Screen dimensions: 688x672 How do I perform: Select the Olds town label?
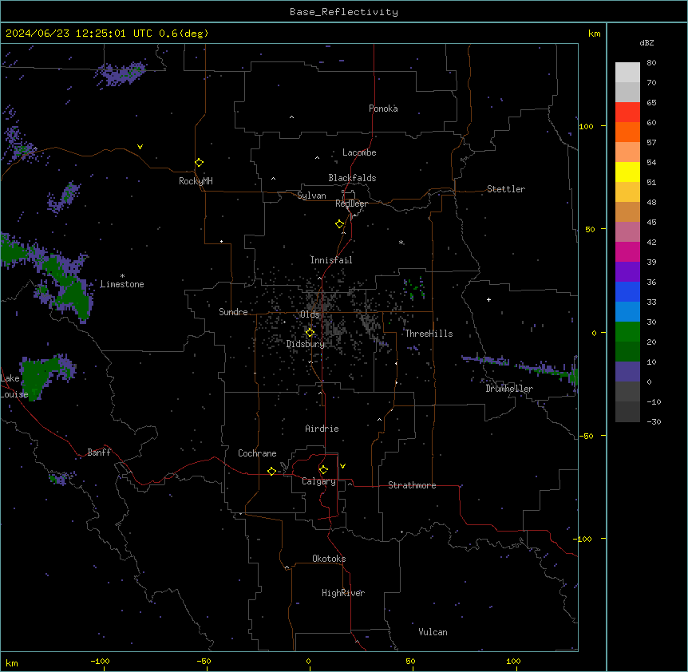[310, 314]
